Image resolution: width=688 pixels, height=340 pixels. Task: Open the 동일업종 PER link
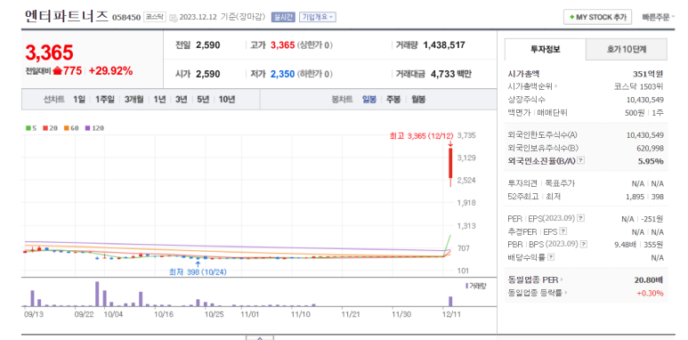(x=535, y=279)
